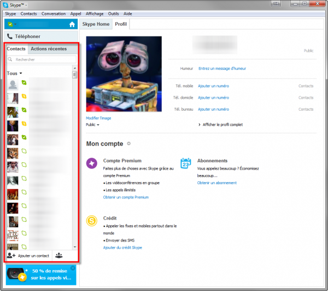The image size is (328, 291).
Task: Click the compact view button in title bar
Action: (276, 4)
